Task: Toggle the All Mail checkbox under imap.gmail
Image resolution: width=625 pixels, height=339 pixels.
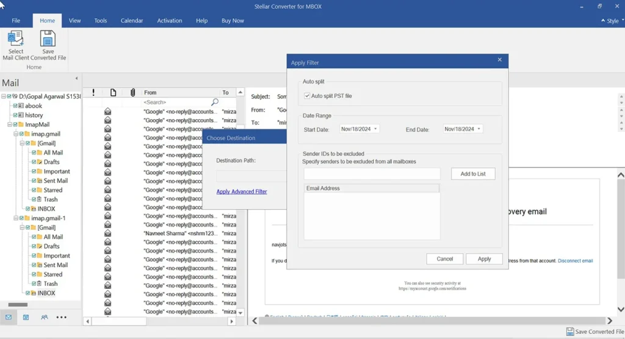Action: click(x=34, y=152)
